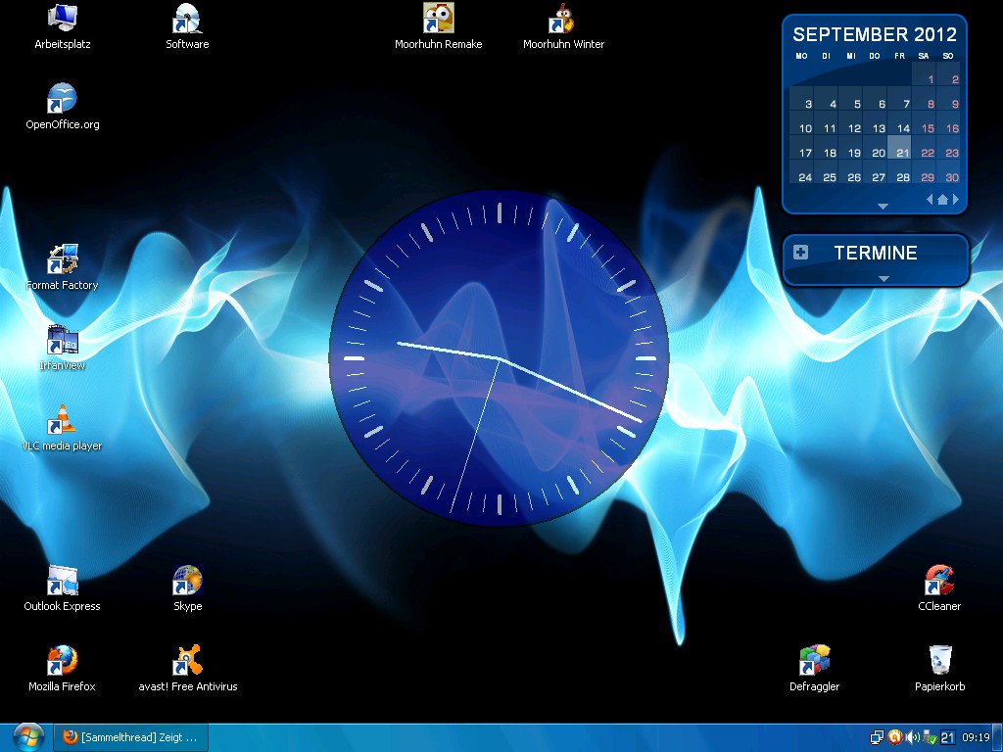Screen dimensions: 1003x752
Task: Select day 16 in the calendar
Action: [x=948, y=123]
